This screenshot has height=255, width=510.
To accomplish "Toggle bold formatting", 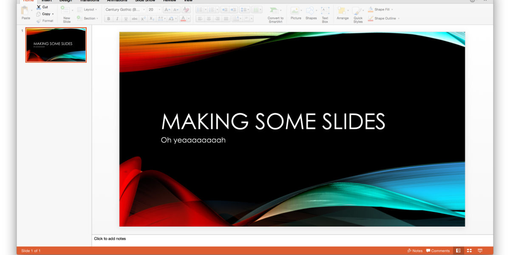I will [108, 19].
